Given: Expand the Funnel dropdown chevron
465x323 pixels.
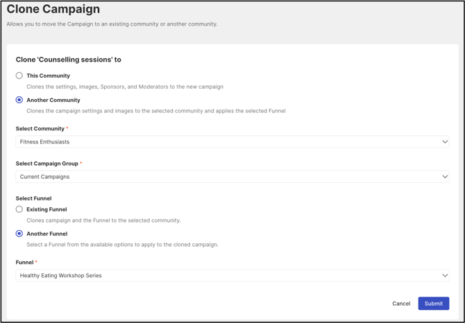Looking at the screenshot, I should point(445,276).
